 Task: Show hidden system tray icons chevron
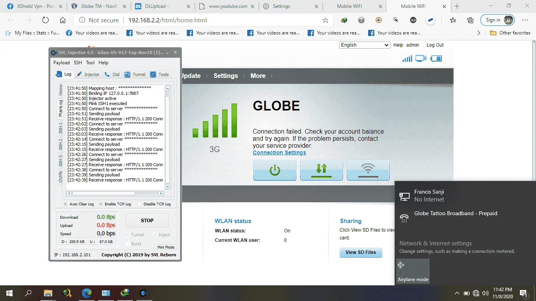[457, 293]
